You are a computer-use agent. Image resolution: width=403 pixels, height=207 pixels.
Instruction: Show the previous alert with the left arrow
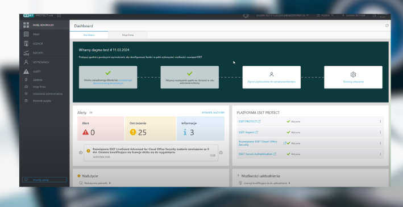[81, 153]
